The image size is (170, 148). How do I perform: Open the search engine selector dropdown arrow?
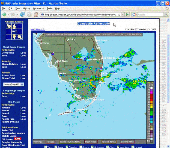point(136,14)
